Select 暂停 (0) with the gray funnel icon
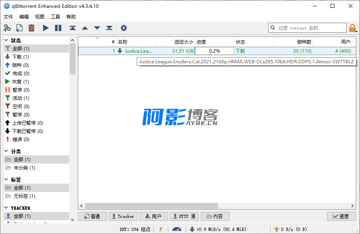This screenshot has height=234, width=360. (37, 114)
